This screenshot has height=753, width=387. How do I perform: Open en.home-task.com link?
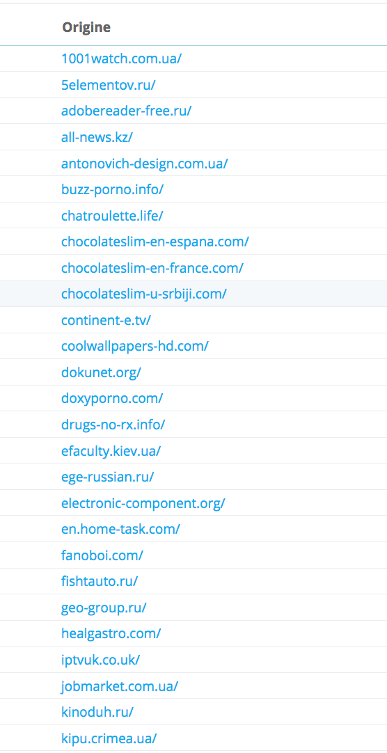pyautogui.click(x=121, y=529)
